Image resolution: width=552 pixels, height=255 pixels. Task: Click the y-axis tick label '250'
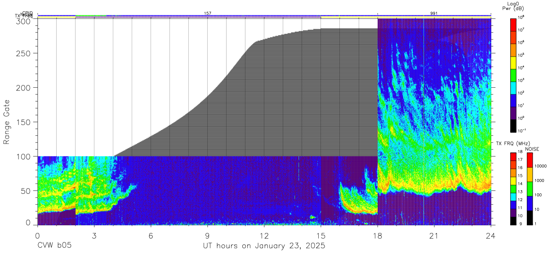point(24,53)
